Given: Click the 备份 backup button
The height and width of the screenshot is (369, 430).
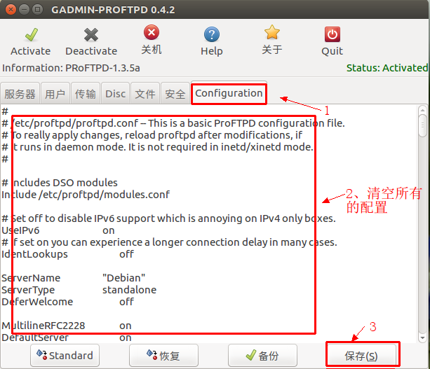Looking at the screenshot, I should tap(262, 356).
